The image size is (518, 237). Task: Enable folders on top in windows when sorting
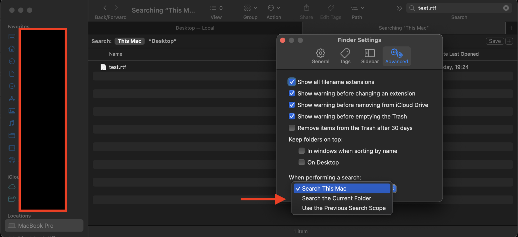(x=301, y=151)
